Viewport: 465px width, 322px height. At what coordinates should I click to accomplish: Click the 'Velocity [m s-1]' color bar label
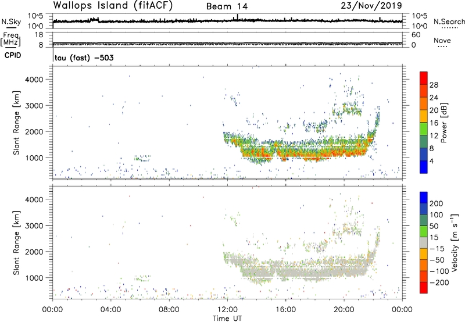point(455,242)
